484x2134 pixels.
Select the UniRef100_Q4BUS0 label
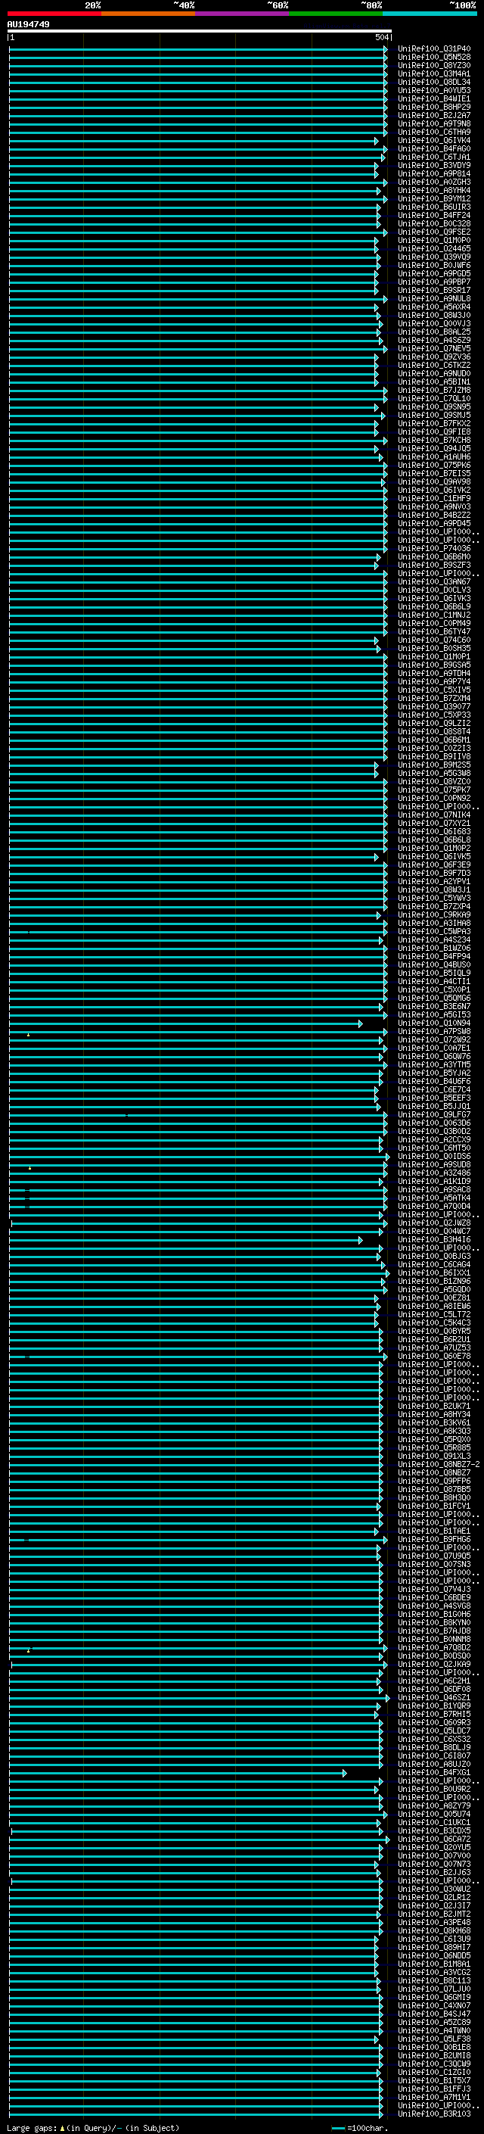click(433, 964)
